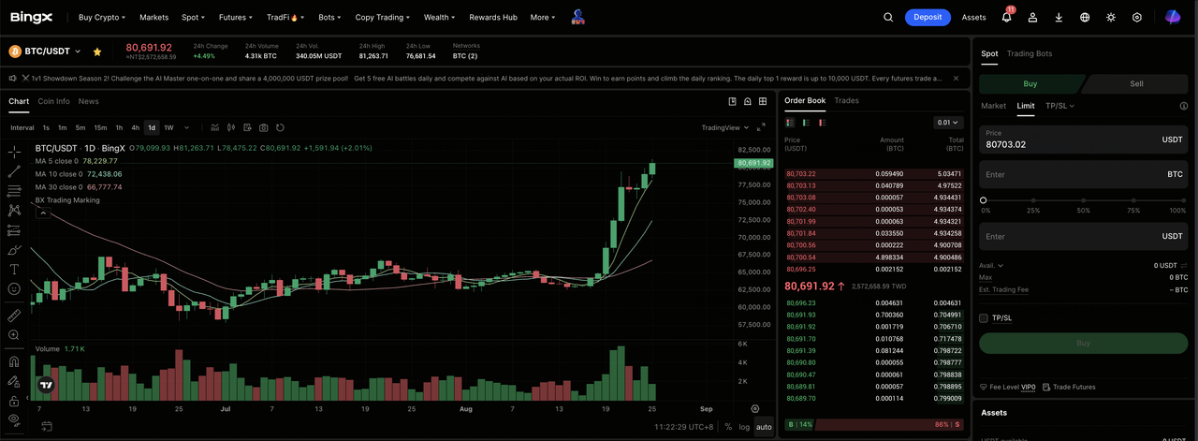
Task: Open the Fee Level VIP0 link
Action: pyautogui.click(x=1007, y=387)
